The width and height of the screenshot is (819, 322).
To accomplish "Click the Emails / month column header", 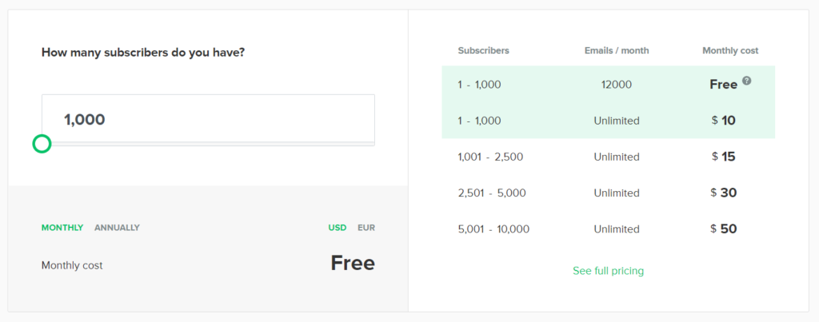I will pos(617,50).
